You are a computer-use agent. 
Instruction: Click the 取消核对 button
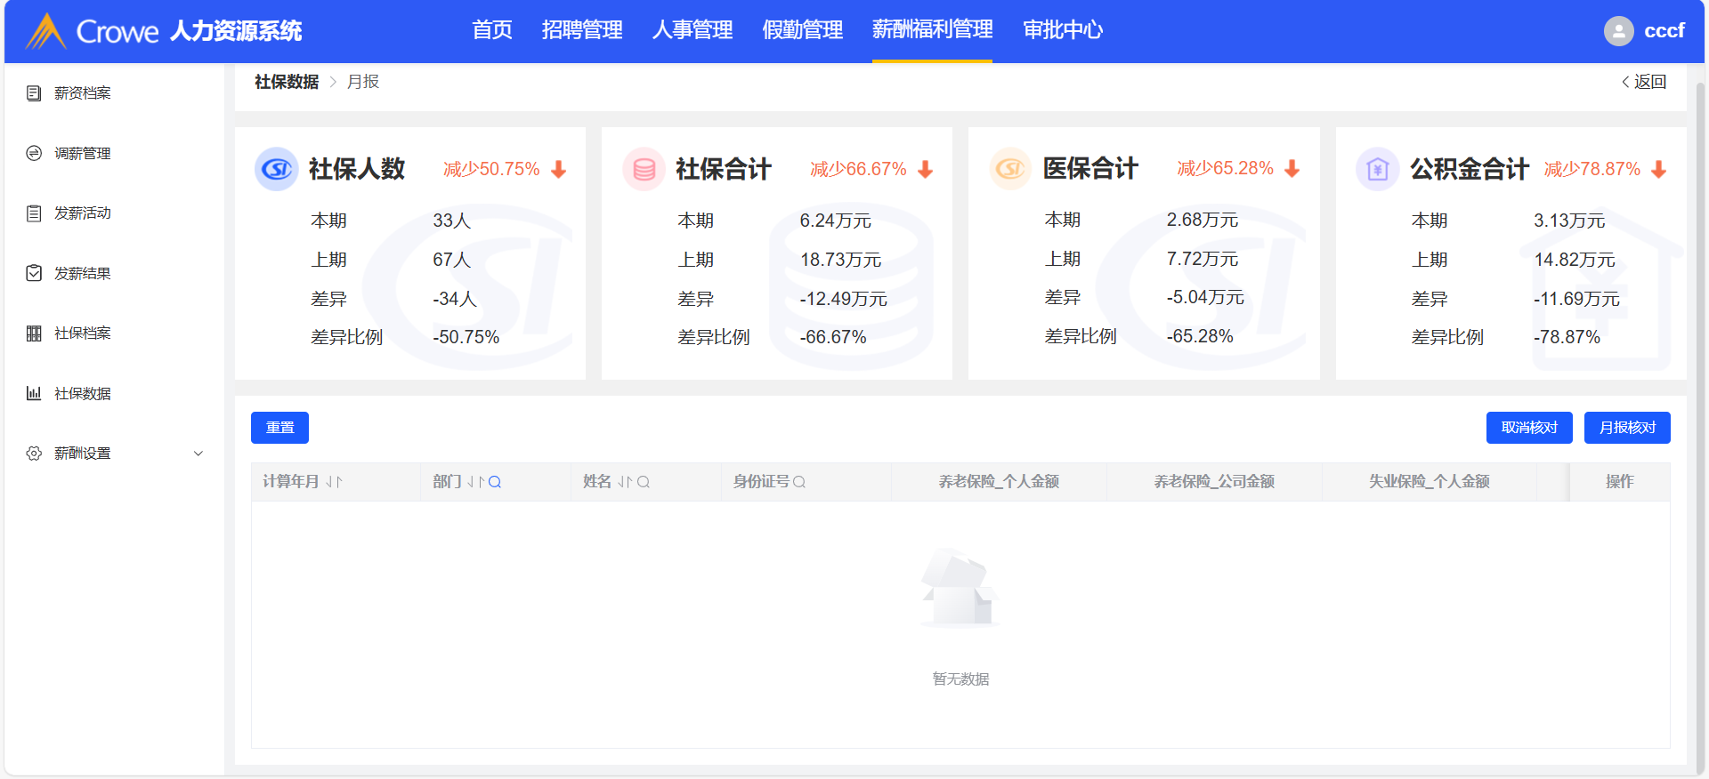pyautogui.click(x=1528, y=428)
